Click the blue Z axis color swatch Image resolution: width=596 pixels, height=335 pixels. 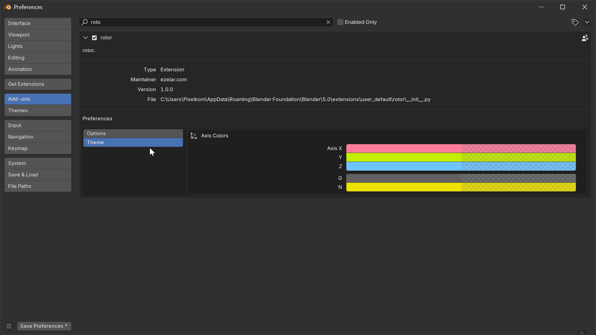pos(461,167)
